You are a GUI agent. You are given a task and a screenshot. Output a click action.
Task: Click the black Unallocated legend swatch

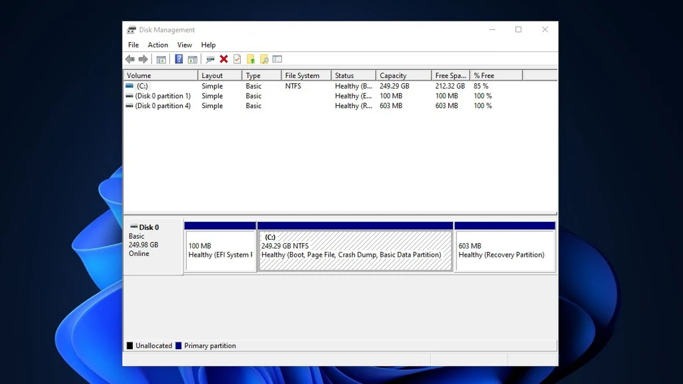[130, 346]
